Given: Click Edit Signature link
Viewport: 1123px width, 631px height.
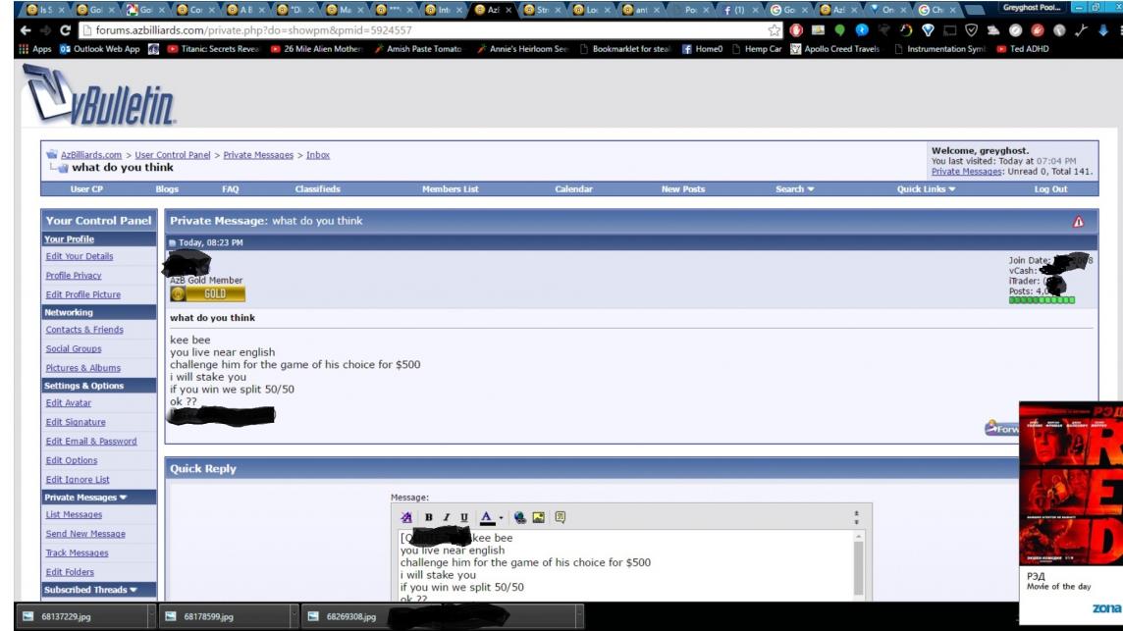Looking at the screenshot, I should click(x=76, y=423).
